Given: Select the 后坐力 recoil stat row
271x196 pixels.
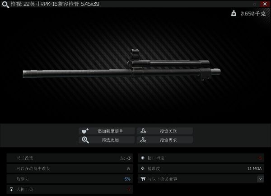Looking at the screenshot, I should [x=70, y=179].
